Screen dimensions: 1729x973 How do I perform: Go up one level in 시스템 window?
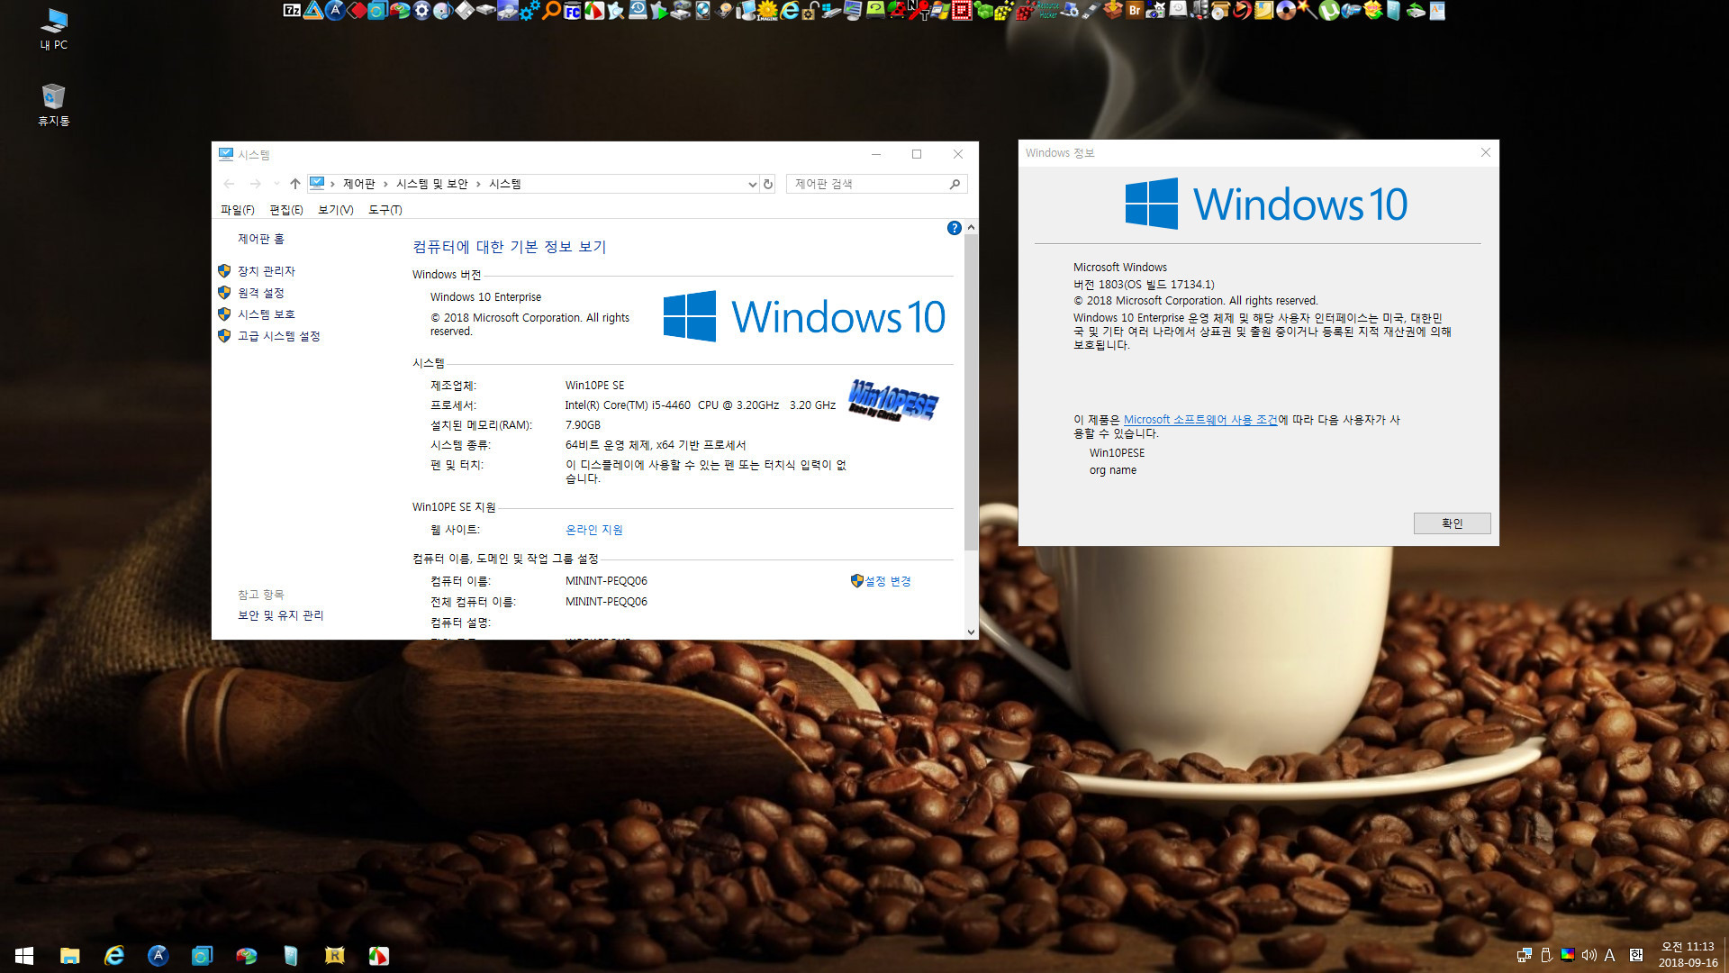tap(294, 184)
